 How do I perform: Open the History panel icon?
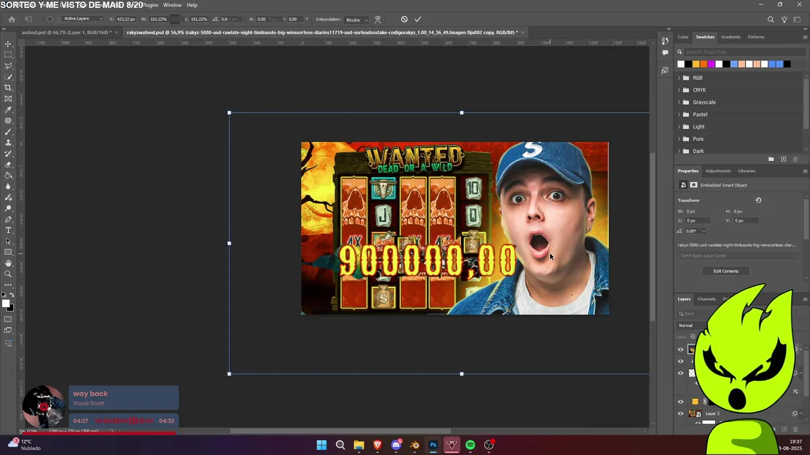pos(664,41)
